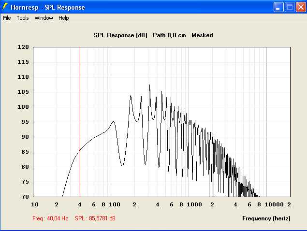Click the 'Frequency (hertz)' axis label

click(266, 218)
